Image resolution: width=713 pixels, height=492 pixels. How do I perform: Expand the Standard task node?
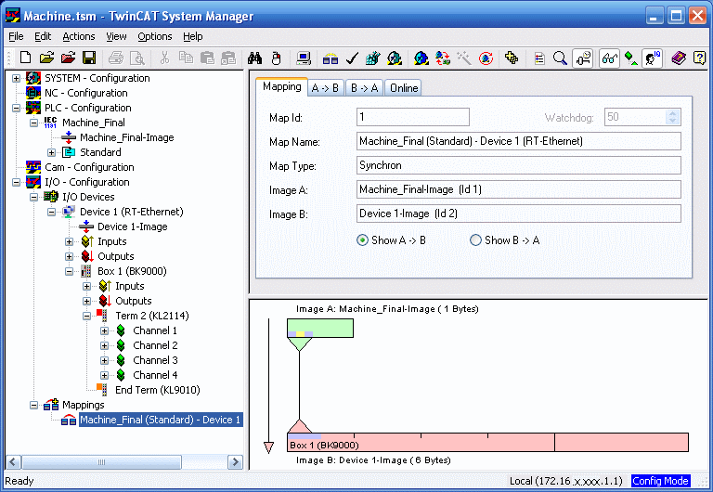click(51, 152)
